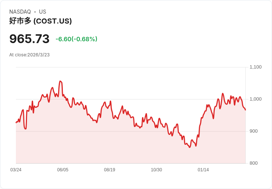Click the 900 y-axis label
The image size is (272, 189).
tap(254, 131)
